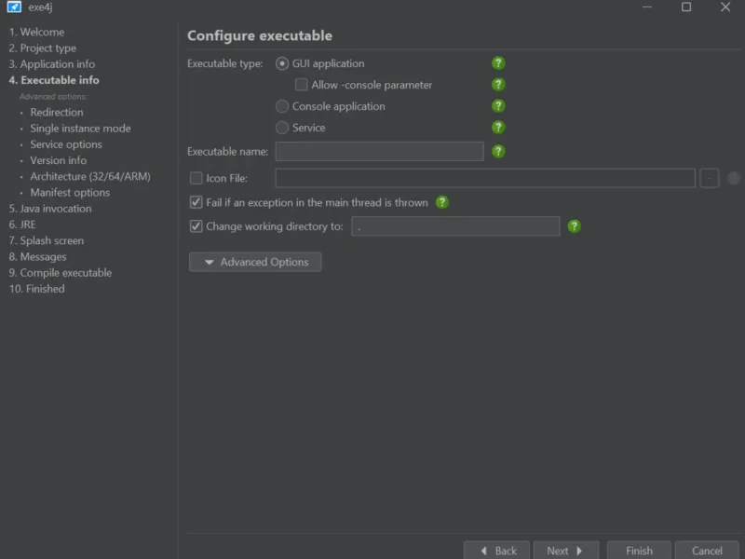745x559 pixels.
Task: Go to step 3. Application info
Action: point(52,64)
